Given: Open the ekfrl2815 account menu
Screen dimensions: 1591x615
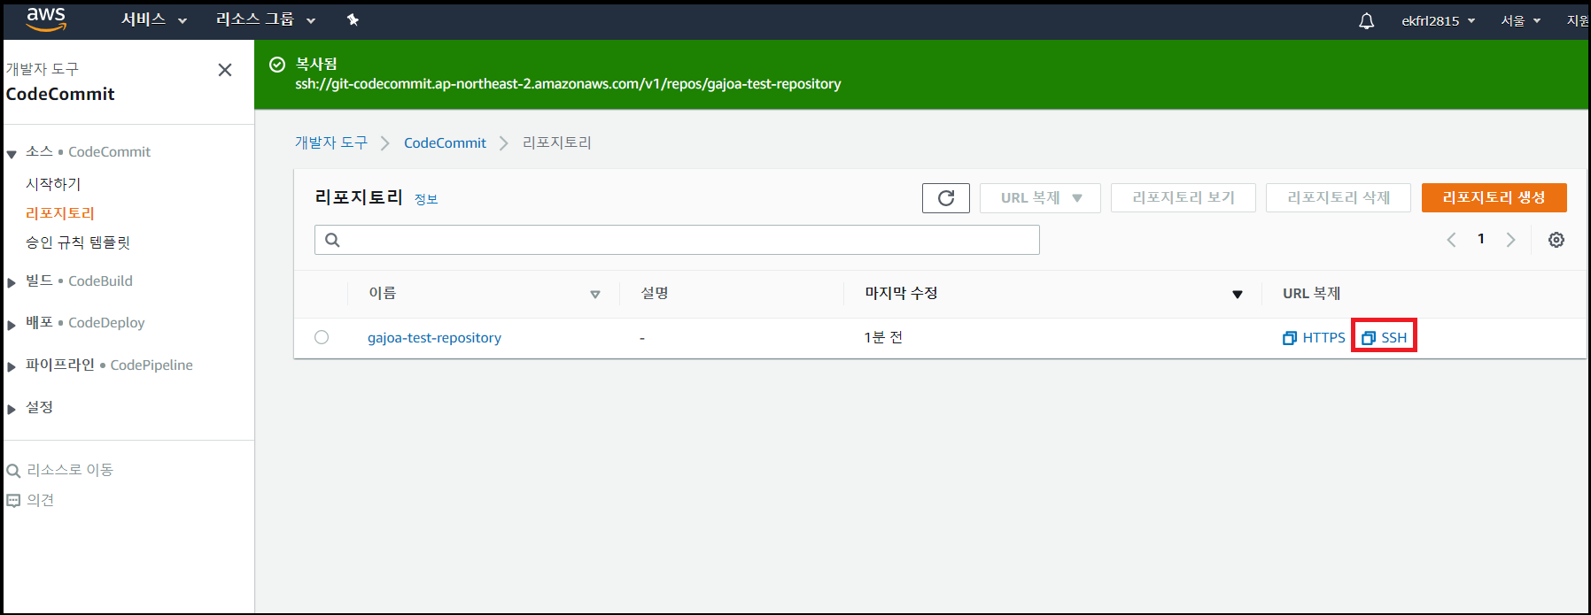Looking at the screenshot, I should [x=1438, y=20].
